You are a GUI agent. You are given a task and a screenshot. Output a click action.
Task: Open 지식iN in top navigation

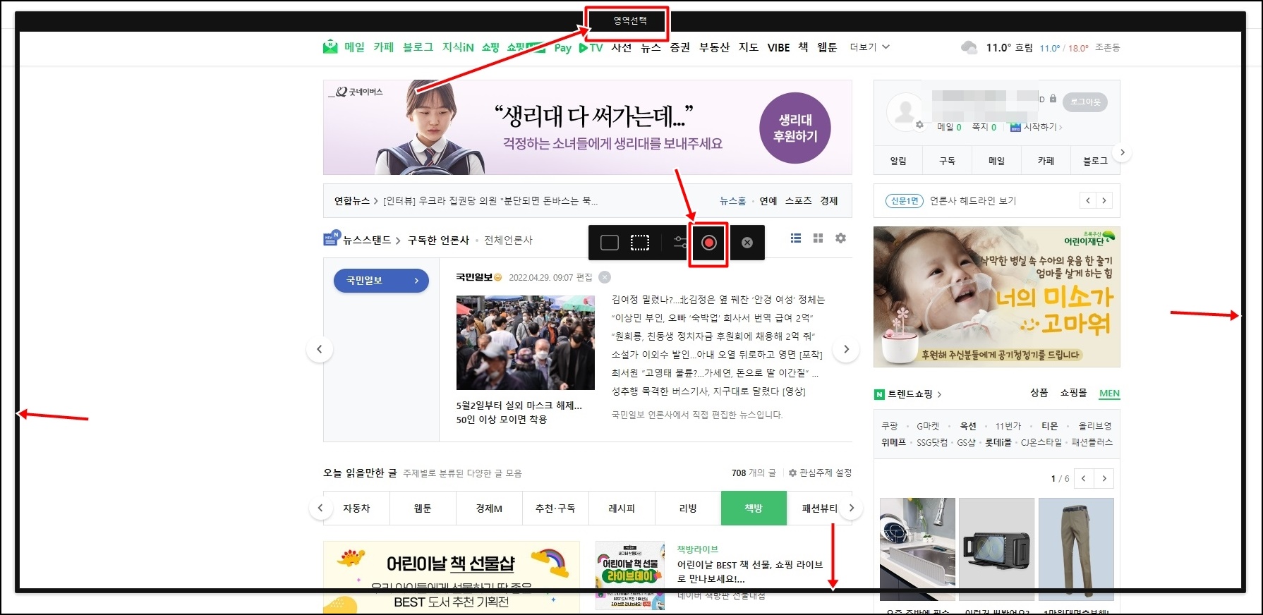(458, 47)
